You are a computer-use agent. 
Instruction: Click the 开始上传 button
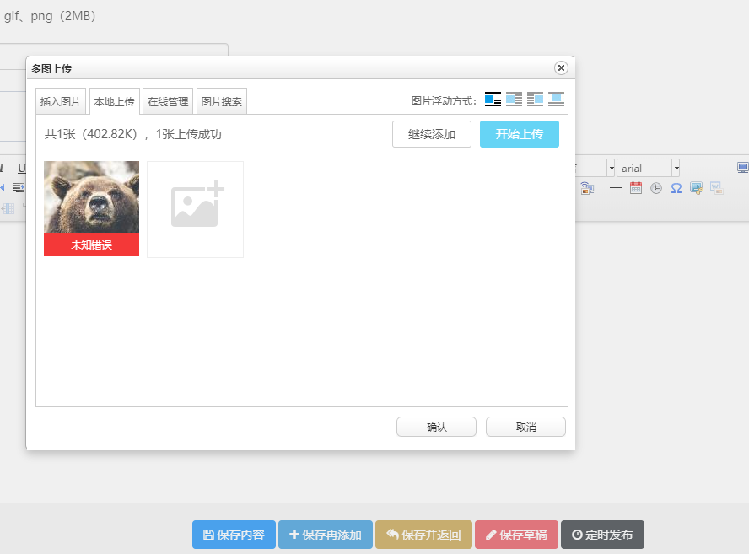coord(519,134)
